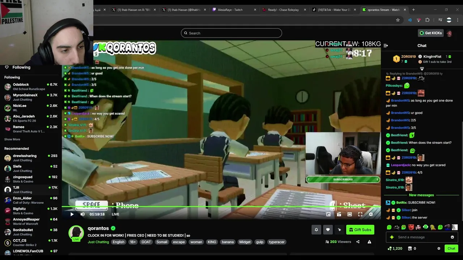The width and height of the screenshot is (463, 260).
Task: Click the typeracer tag
Action: pos(277,242)
